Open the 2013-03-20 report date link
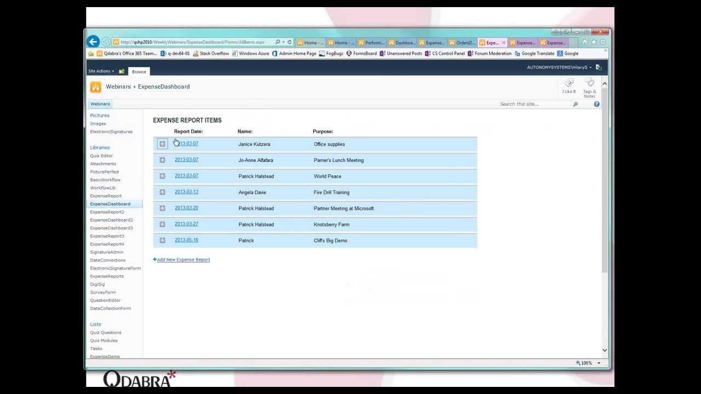Screen dimensions: 701x394 [x=186, y=208]
